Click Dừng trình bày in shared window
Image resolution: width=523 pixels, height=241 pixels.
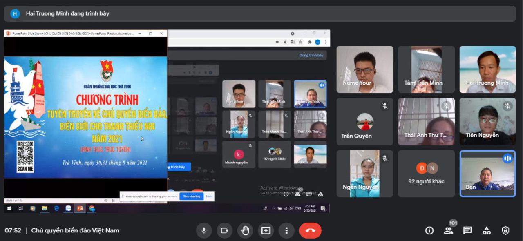[x=311, y=55]
